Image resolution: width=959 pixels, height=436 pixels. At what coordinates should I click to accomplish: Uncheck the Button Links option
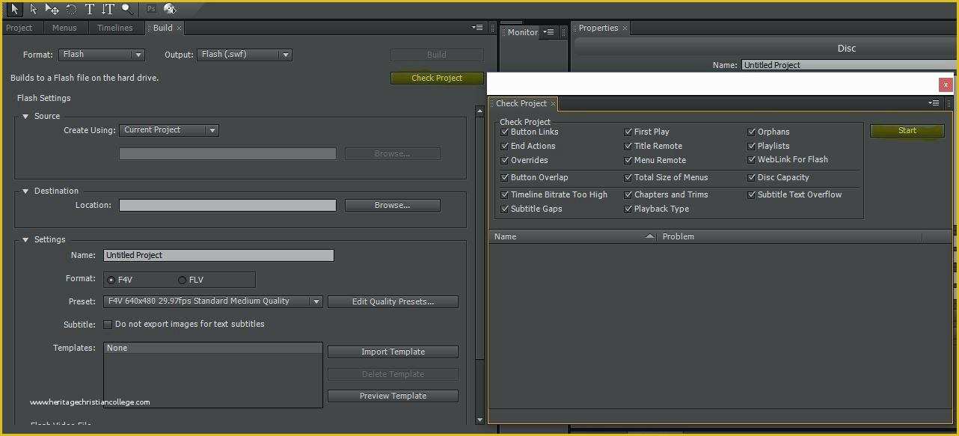505,132
